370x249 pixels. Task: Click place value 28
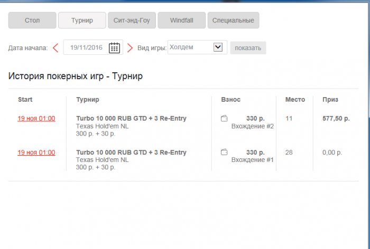(289, 152)
